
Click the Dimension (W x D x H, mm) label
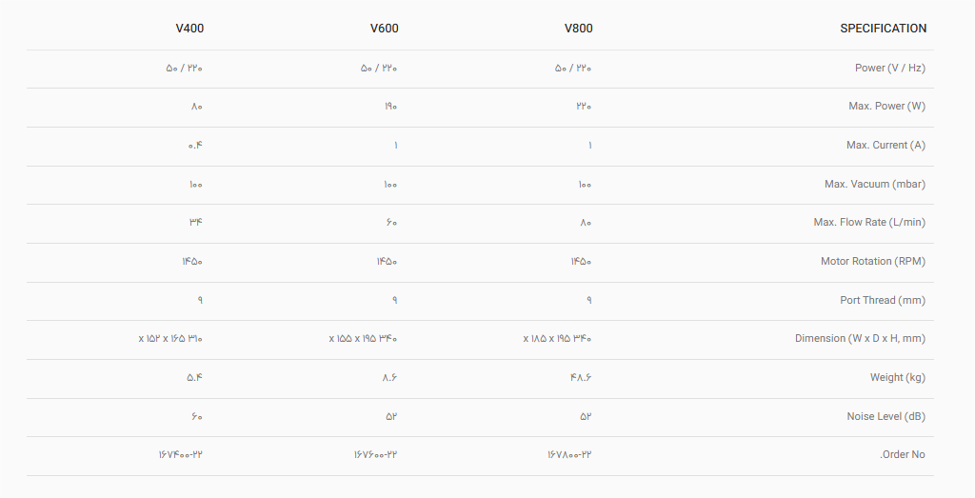860,338
